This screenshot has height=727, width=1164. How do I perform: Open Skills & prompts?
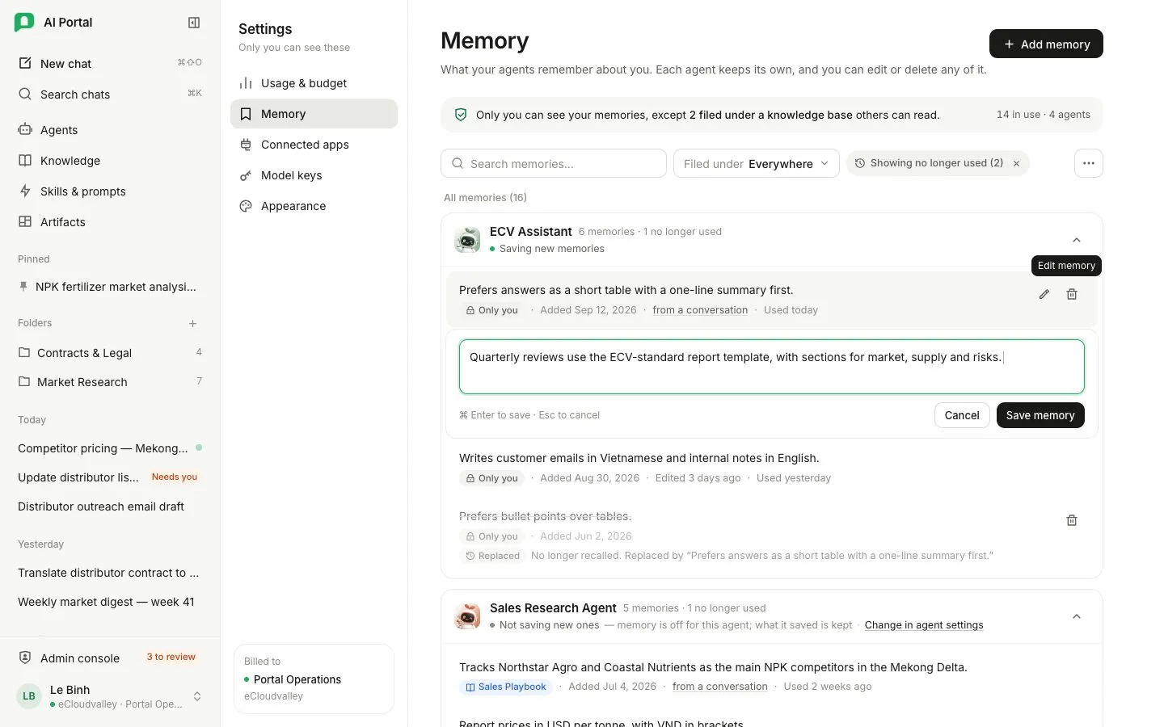click(x=110, y=191)
